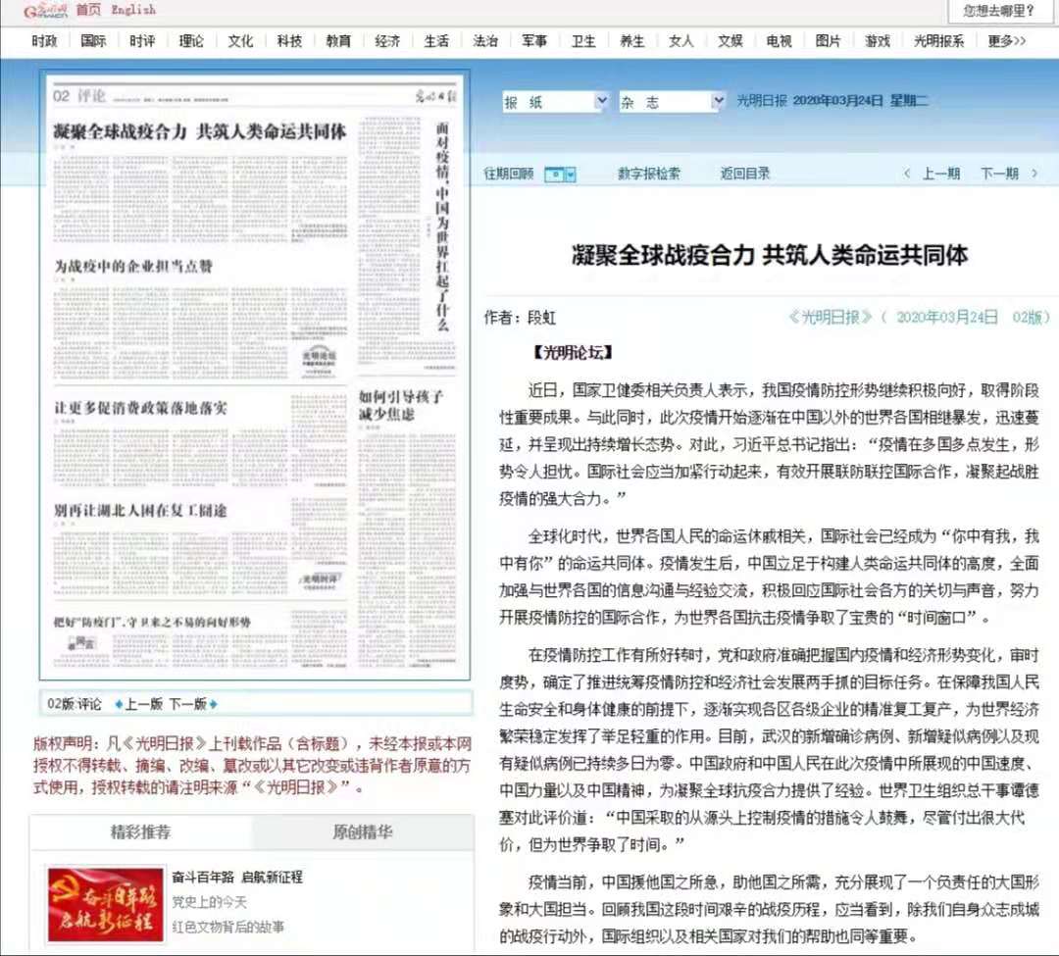The height and width of the screenshot is (956, 1059).
Task: Switch to the 原创精华 tab
Action: point(363,832)
